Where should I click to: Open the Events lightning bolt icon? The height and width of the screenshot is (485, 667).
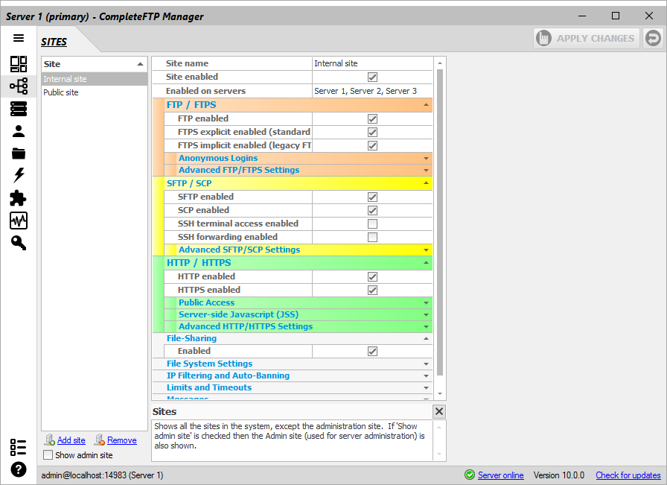tap(19, 175)
